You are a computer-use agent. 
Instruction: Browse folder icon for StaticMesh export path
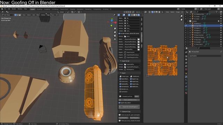[139, 39]
